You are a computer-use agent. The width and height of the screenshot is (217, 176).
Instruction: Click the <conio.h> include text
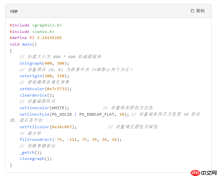coord(43,32)
